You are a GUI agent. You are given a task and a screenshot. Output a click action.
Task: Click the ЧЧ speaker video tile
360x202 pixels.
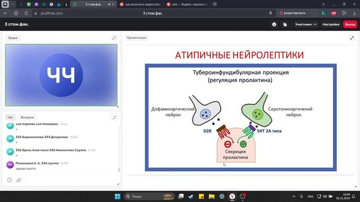point(61,75)
